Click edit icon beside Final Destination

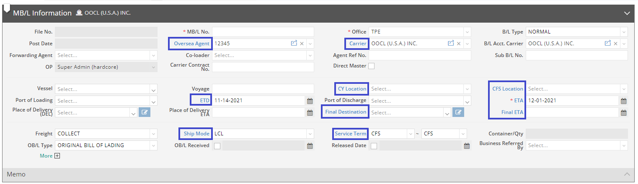click(x=459, y=112)
